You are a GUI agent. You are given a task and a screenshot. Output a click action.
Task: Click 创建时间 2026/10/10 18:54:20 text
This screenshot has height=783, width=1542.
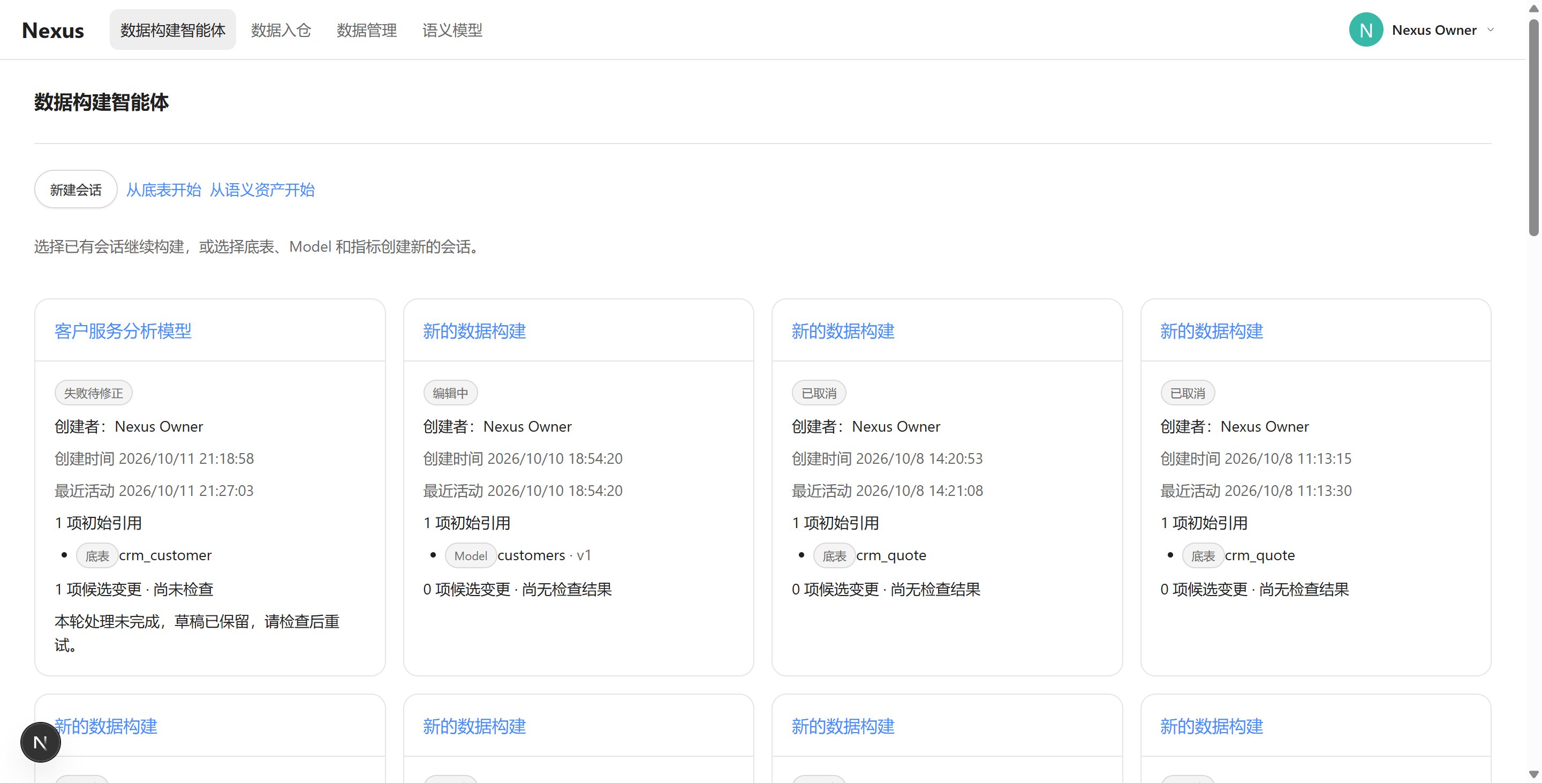[523, 458]
